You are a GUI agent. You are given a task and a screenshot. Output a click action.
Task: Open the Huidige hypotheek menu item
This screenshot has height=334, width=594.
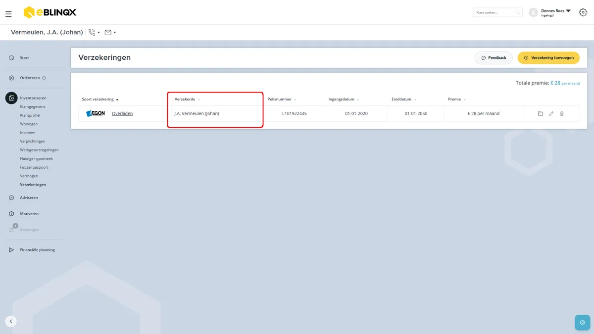pyautogui.click(x=36, y=159)
